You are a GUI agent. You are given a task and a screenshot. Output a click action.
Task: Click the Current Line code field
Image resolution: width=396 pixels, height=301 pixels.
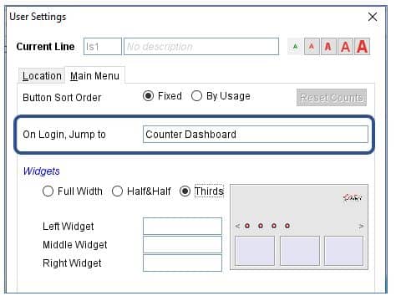click(x=103, y=47)
